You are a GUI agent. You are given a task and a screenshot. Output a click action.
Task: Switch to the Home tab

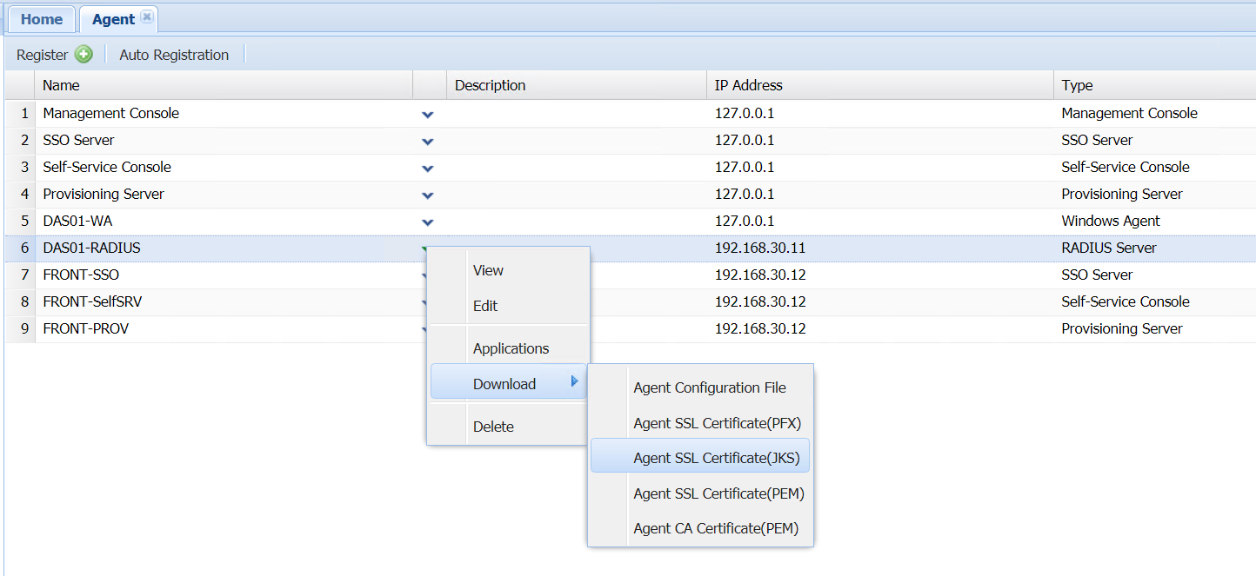42,19
